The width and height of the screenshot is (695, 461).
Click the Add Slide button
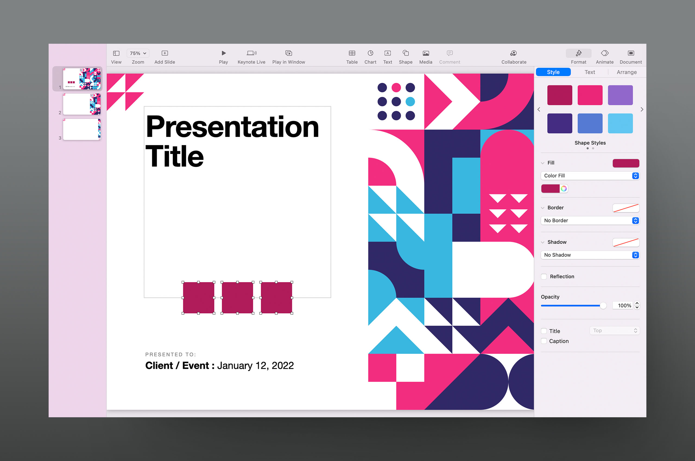coord(165,53)
